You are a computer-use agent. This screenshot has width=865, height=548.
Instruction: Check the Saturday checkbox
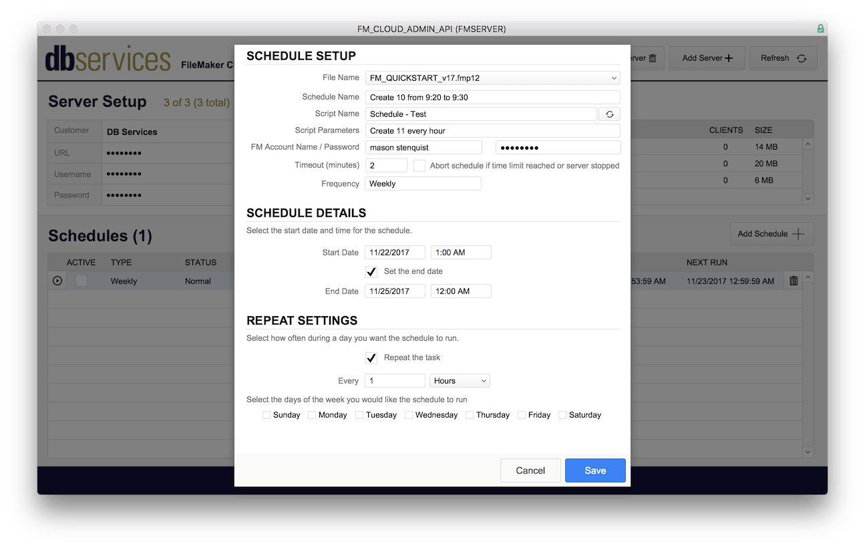562,415
